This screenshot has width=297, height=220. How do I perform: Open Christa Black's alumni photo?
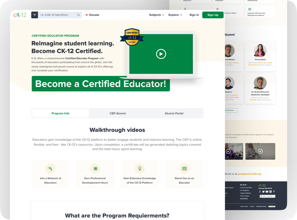(260, 50)
